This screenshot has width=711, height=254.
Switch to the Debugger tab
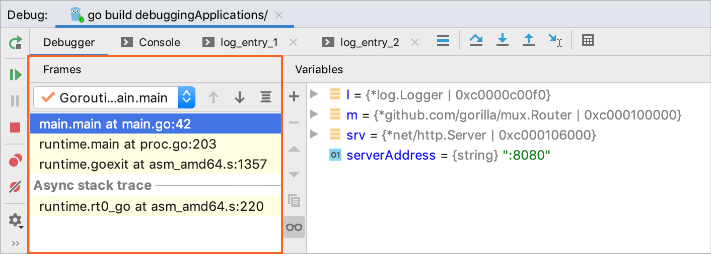coord(69,42)
